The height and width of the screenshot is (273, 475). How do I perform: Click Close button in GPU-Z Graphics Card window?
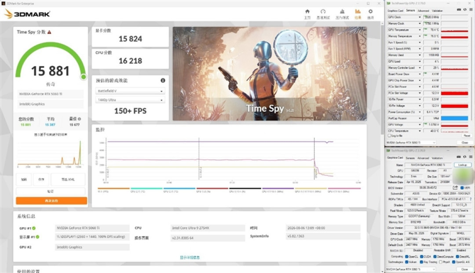464,269
